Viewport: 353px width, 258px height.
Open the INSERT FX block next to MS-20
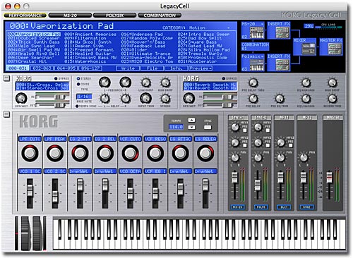pos(279,30)
